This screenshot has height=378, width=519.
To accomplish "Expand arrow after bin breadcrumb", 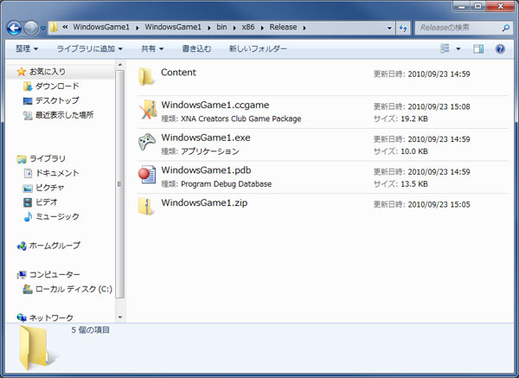I will [x=234, y=28].
